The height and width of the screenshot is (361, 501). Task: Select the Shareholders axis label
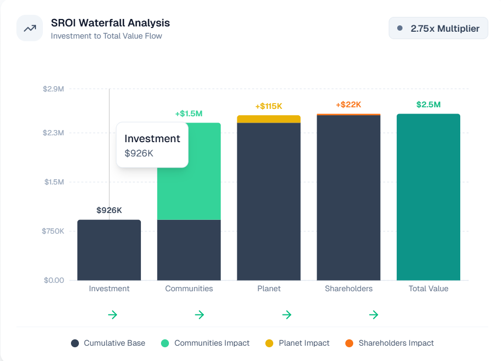click(348, 289)
